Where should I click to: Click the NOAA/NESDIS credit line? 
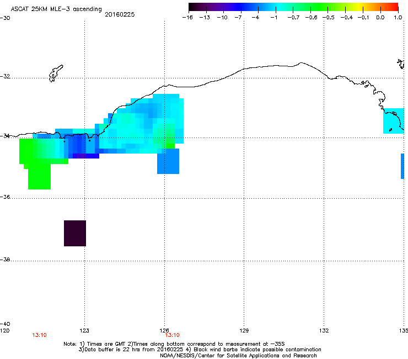tap(238, 356)
